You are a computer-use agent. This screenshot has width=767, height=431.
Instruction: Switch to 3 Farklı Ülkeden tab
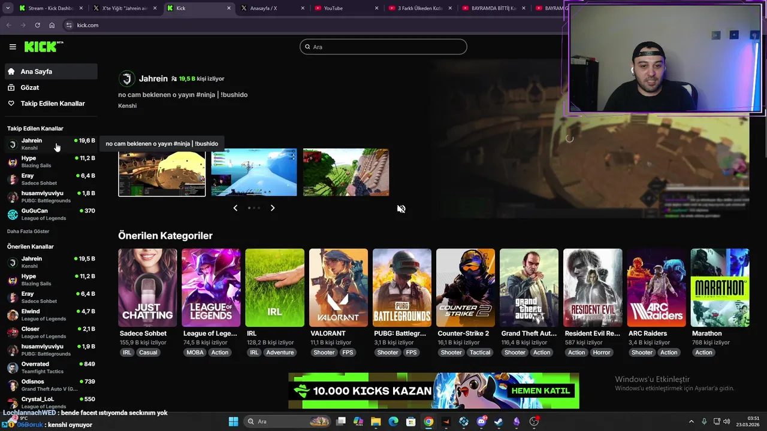421,8
